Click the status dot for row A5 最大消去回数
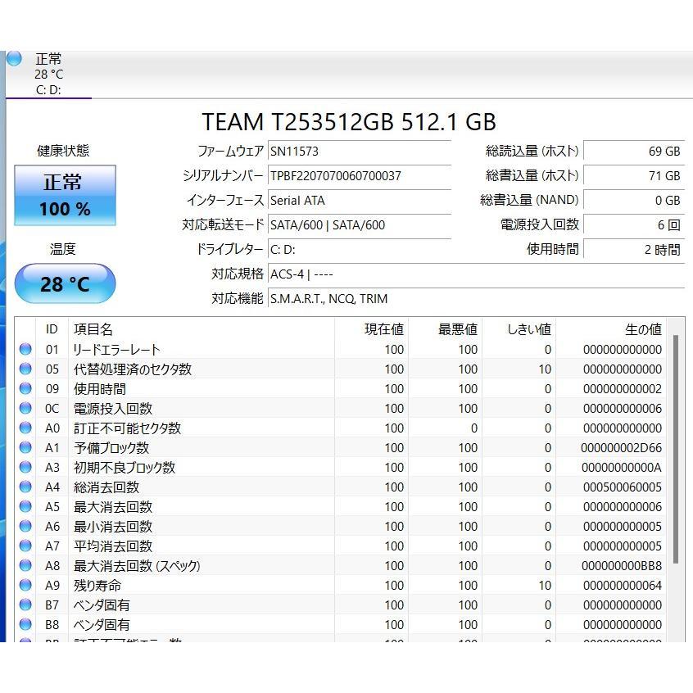 25,506
